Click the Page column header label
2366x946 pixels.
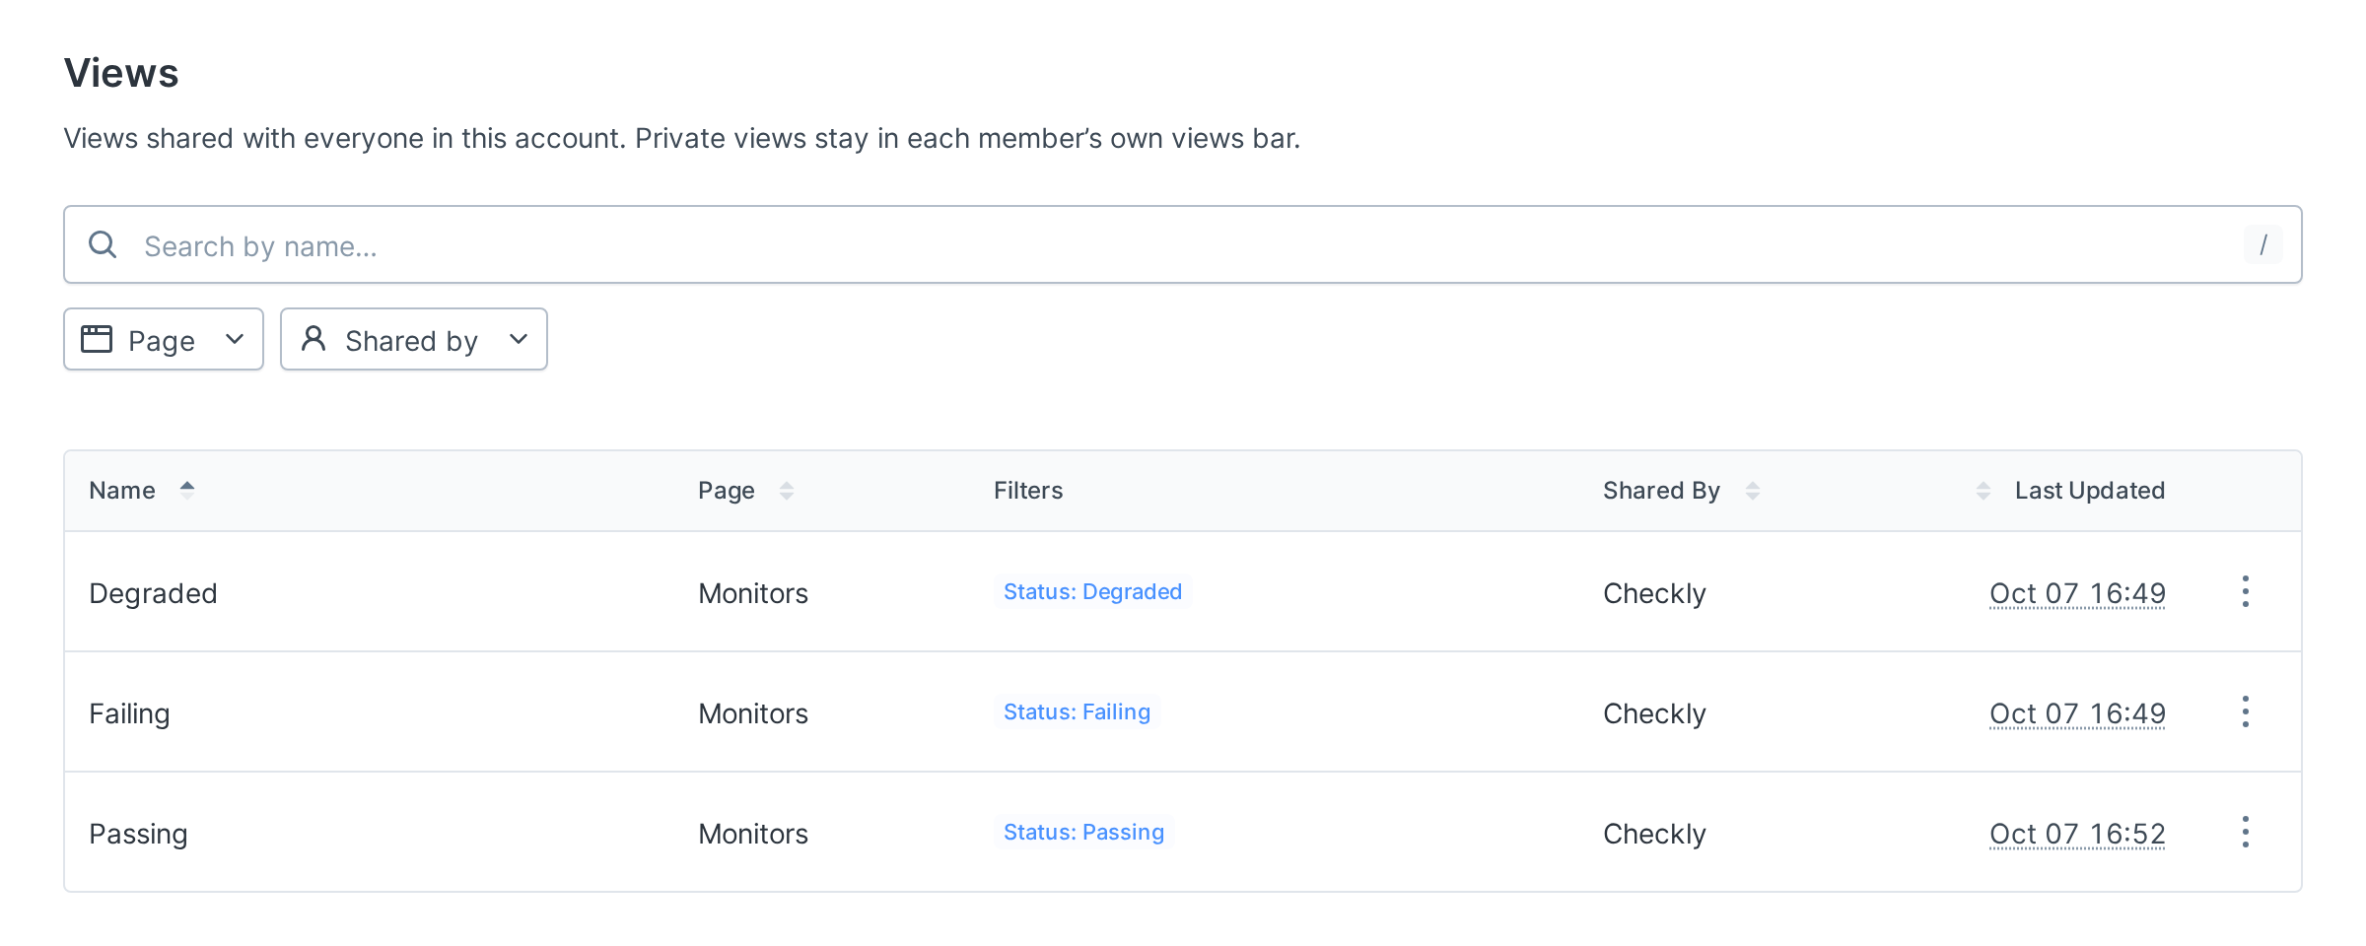pyautogui.click(x=727, y=491)
